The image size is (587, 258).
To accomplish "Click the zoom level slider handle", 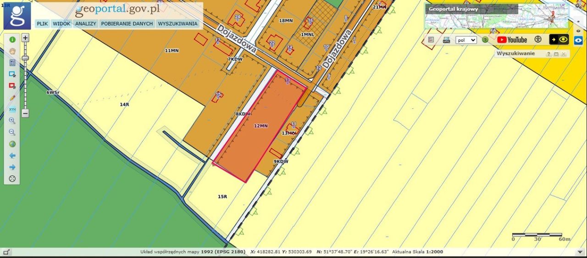I will [x=26, y=58].
